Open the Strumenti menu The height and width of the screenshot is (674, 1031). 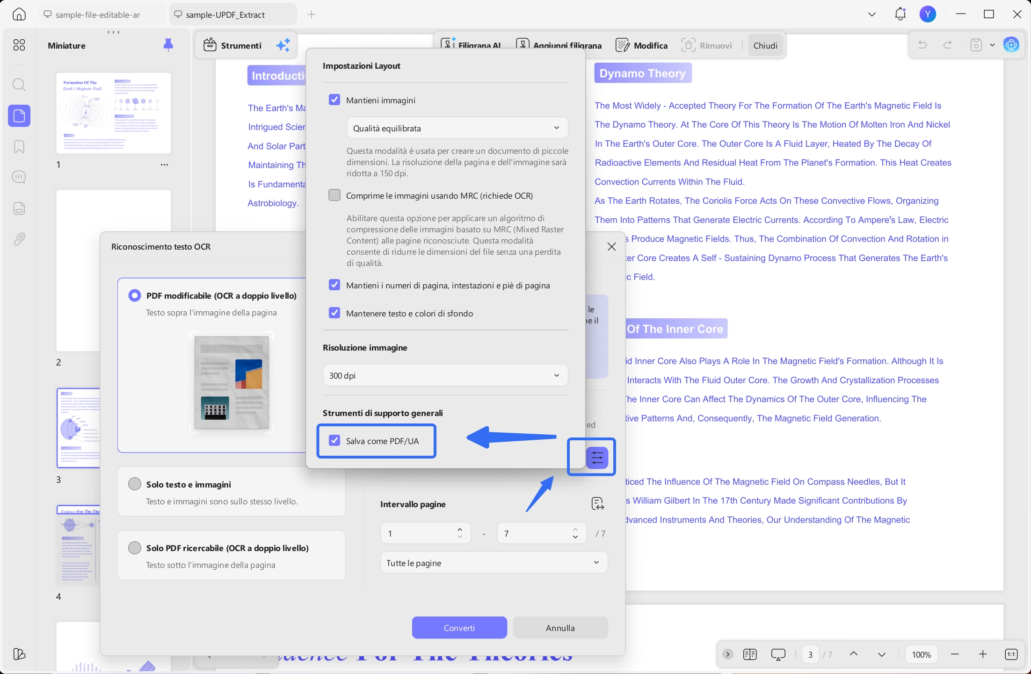tap(232, 45)
